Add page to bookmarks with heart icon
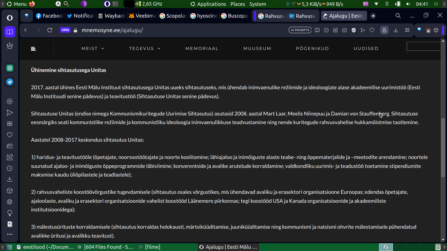 pos(372,30)
